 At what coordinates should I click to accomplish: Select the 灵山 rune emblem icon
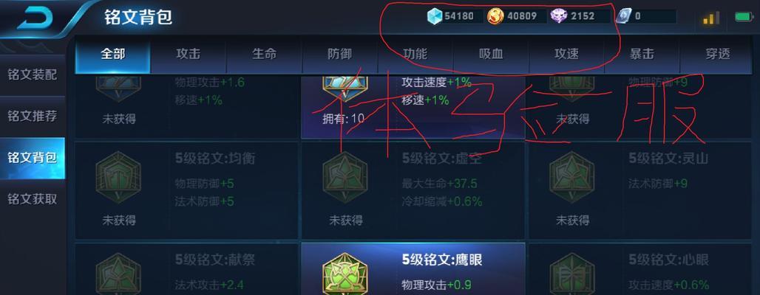coord(572,177)
